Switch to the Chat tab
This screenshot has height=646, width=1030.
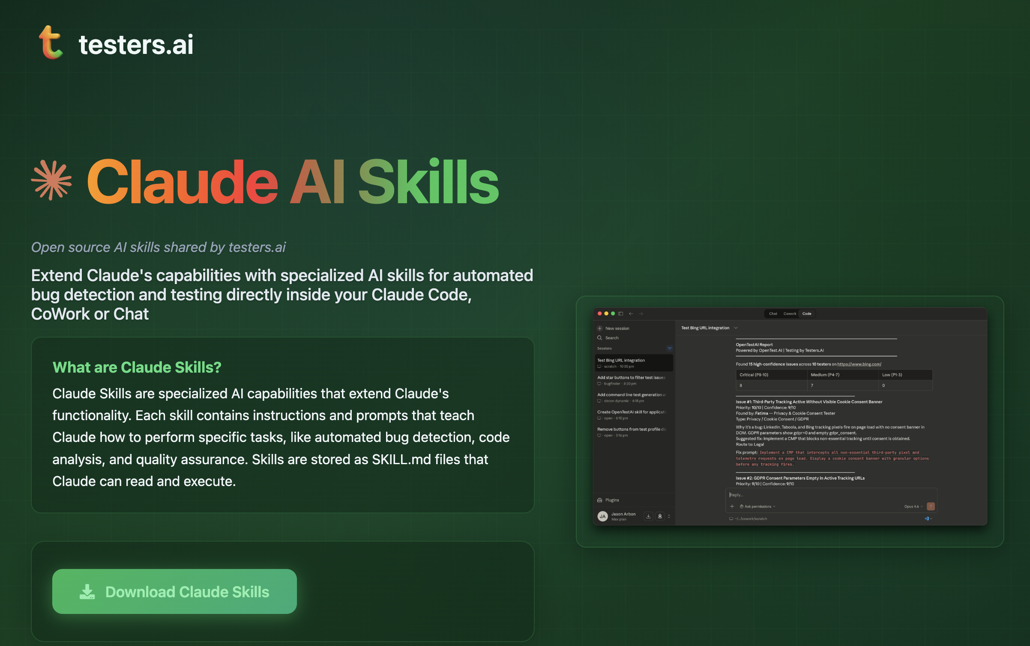pos(773,314)
